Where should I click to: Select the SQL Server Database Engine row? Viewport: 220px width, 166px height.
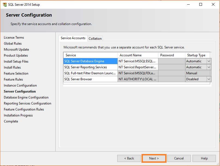click(91, 61)
